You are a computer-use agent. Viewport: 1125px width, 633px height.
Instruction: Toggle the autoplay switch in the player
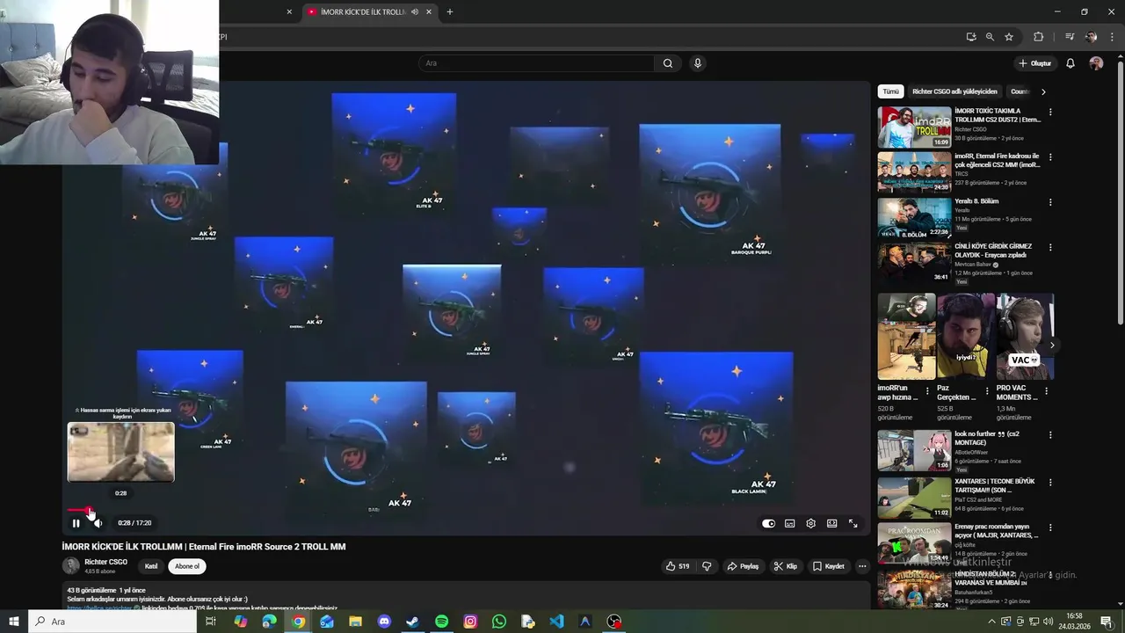[x=768, y=523]
